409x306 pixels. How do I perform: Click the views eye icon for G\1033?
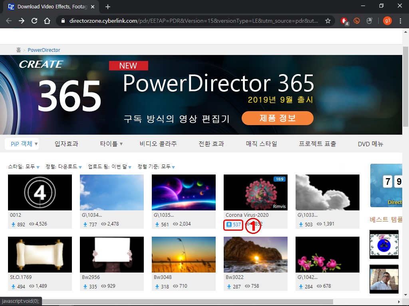[x=319, y=224]
